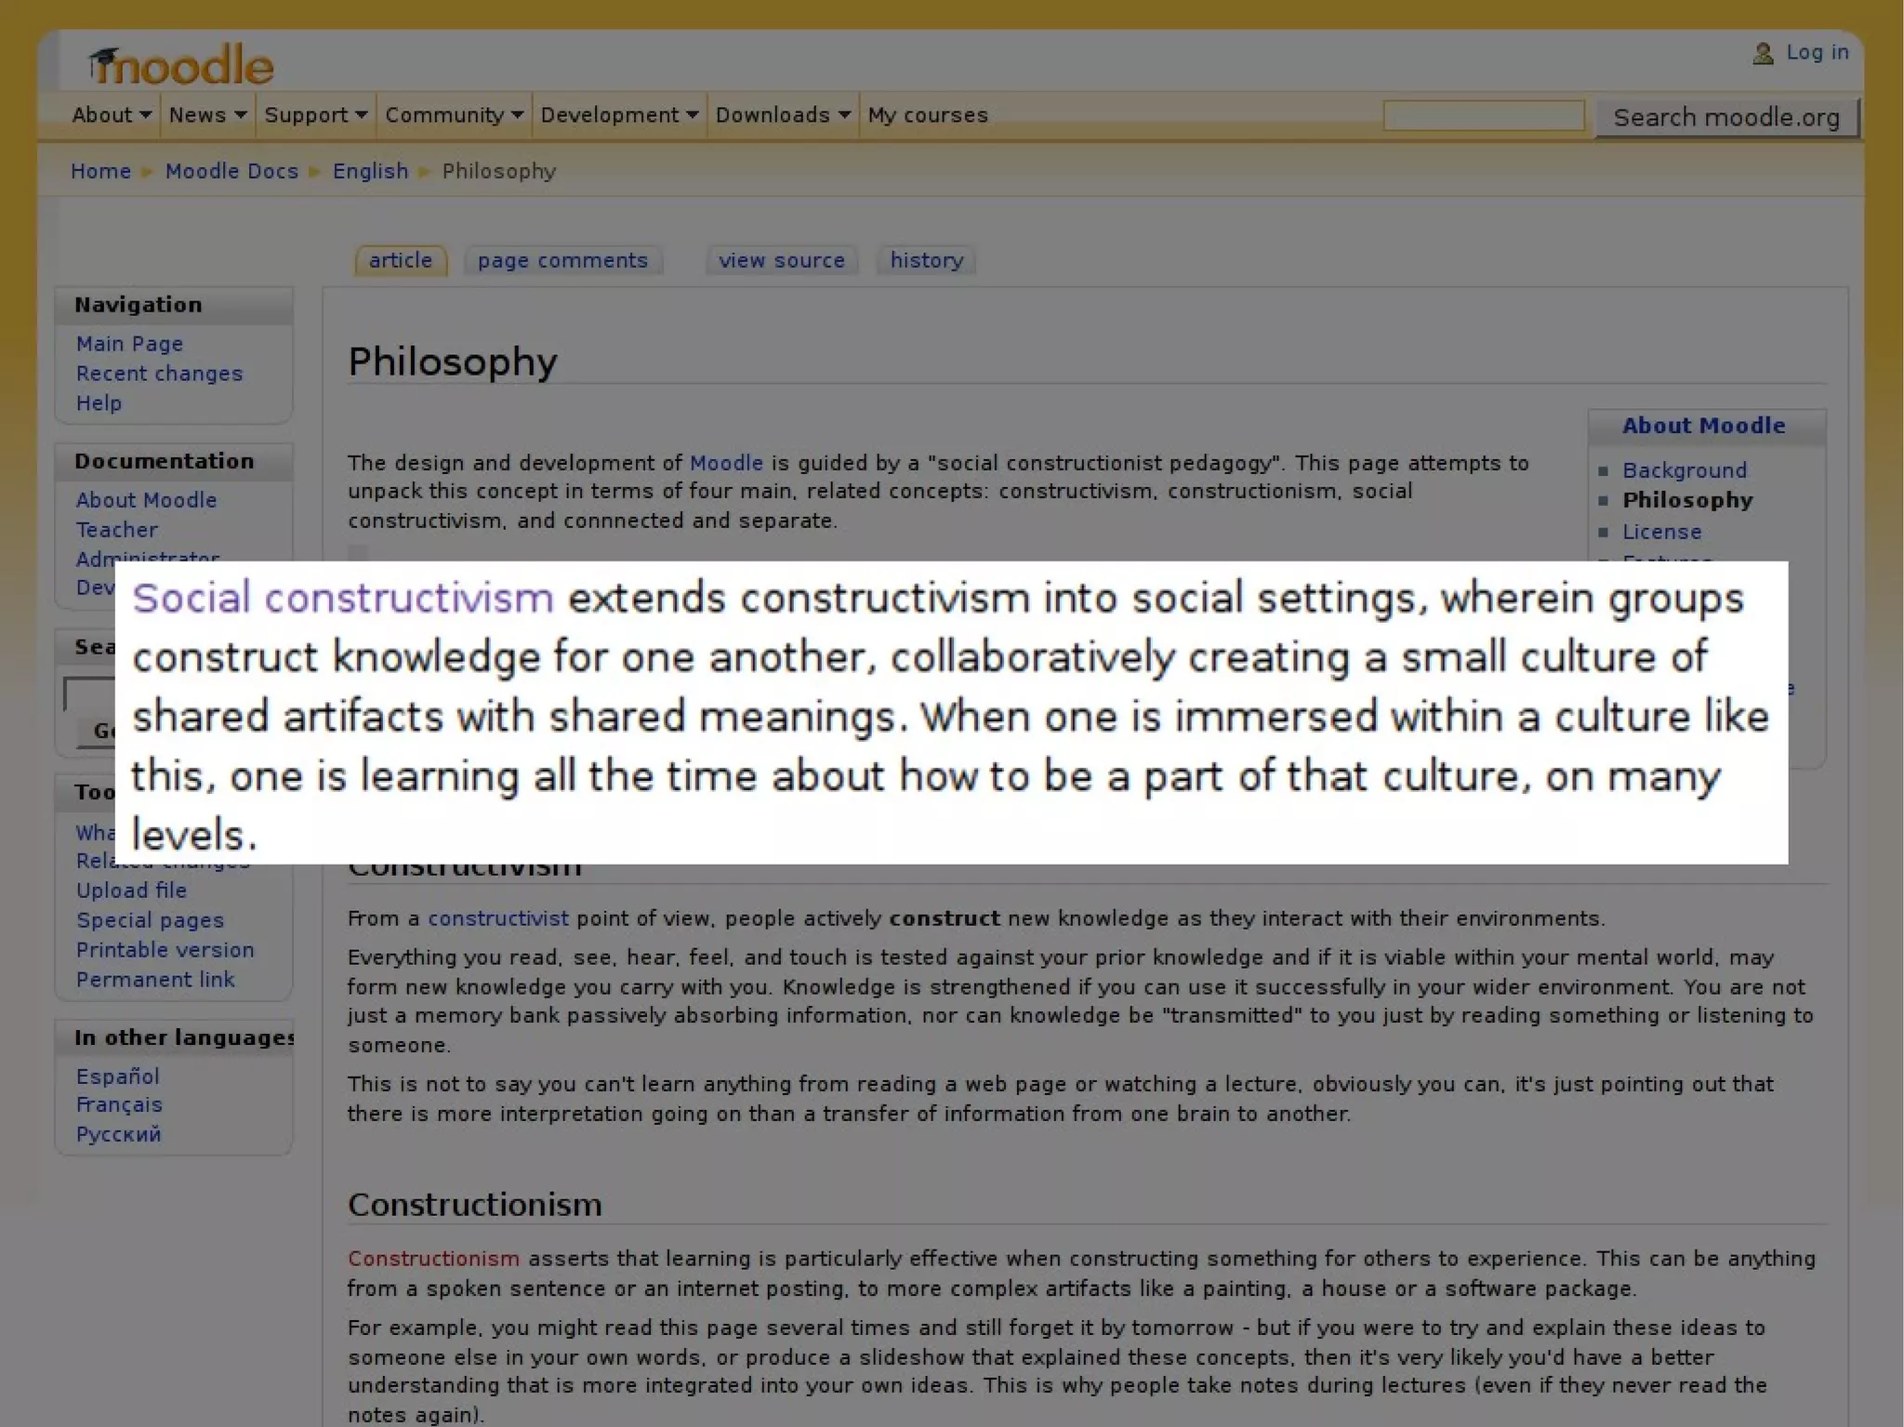This screenshot has height=1427, width=1904.
Task: Click the Moodle link in the intro paragraph
Action: tap(726, 463)
